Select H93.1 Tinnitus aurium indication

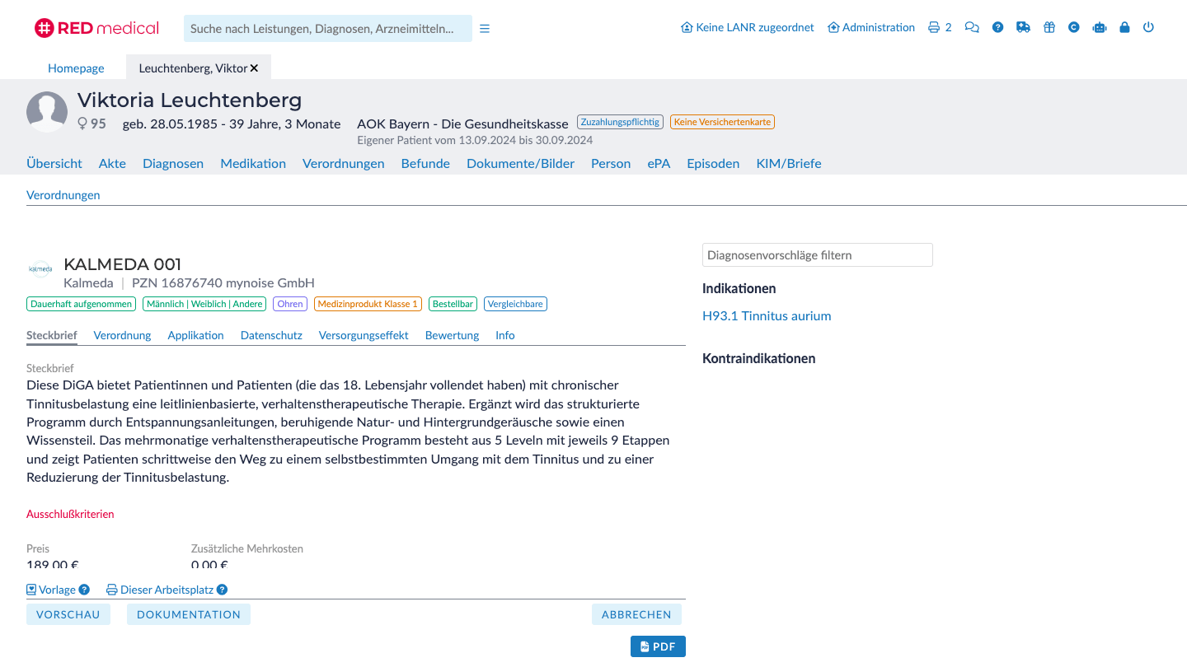(767, 315)
